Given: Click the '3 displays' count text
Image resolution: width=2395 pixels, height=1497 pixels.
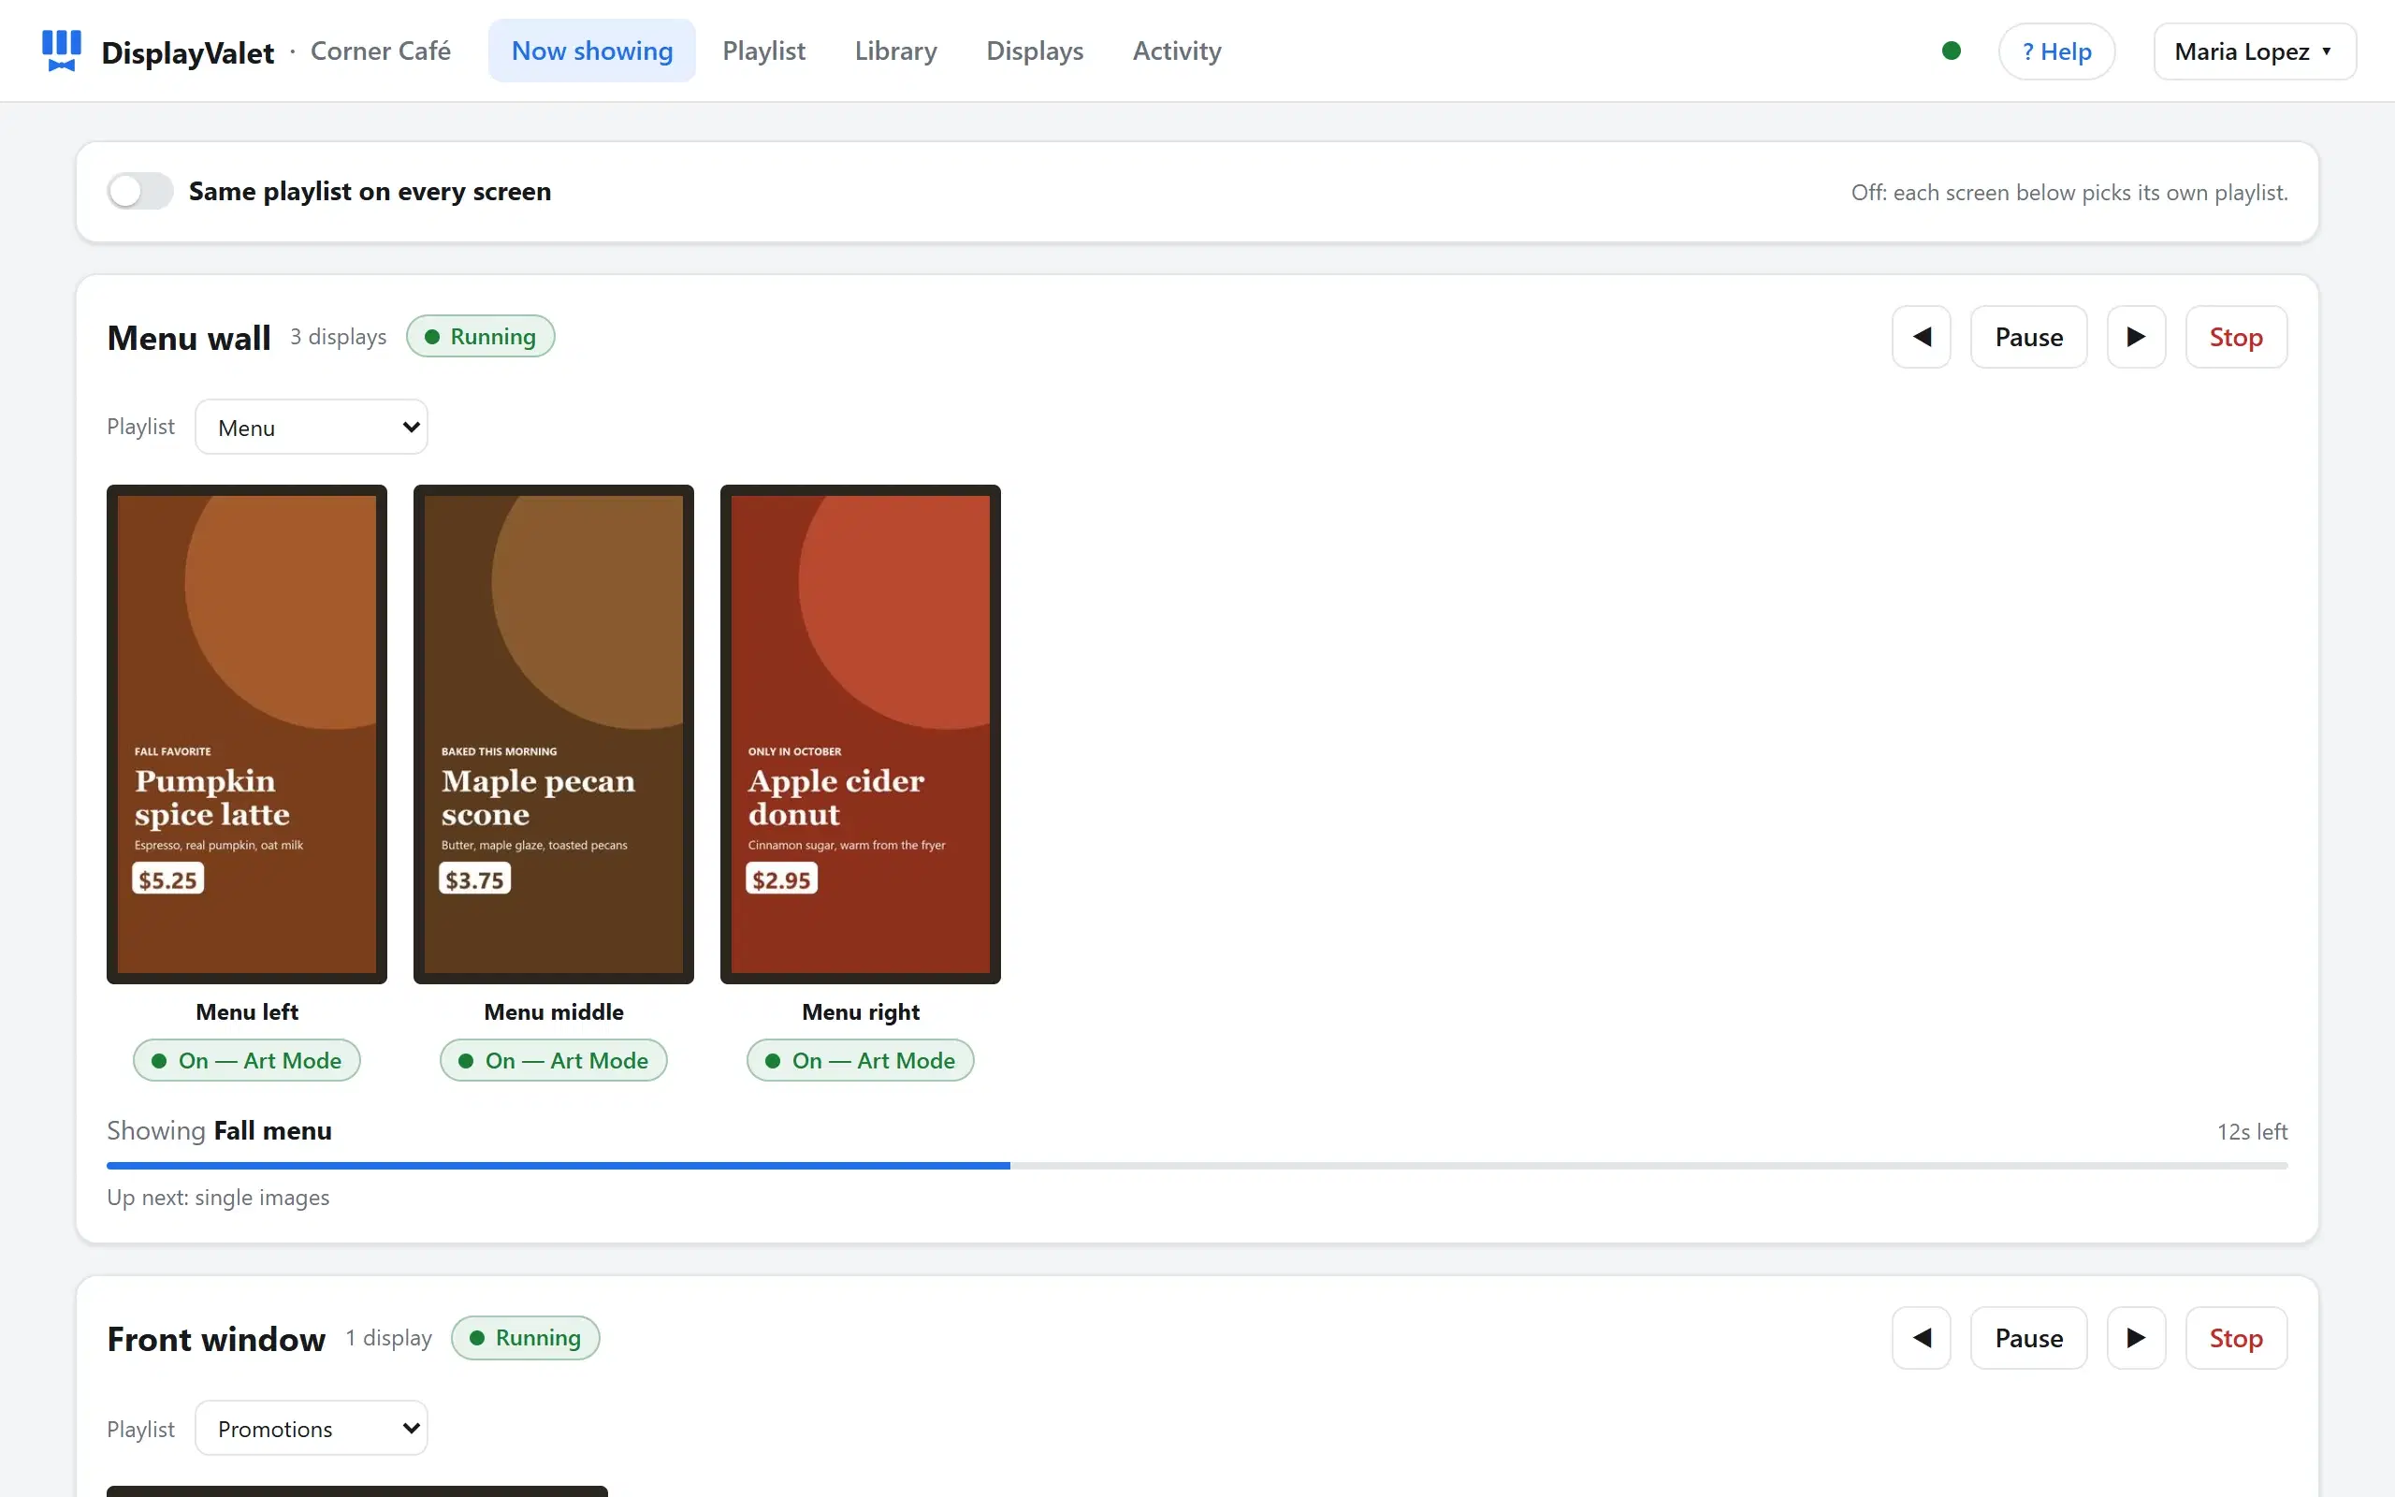Looking at the screenshot, I should [x=338, y=337].
